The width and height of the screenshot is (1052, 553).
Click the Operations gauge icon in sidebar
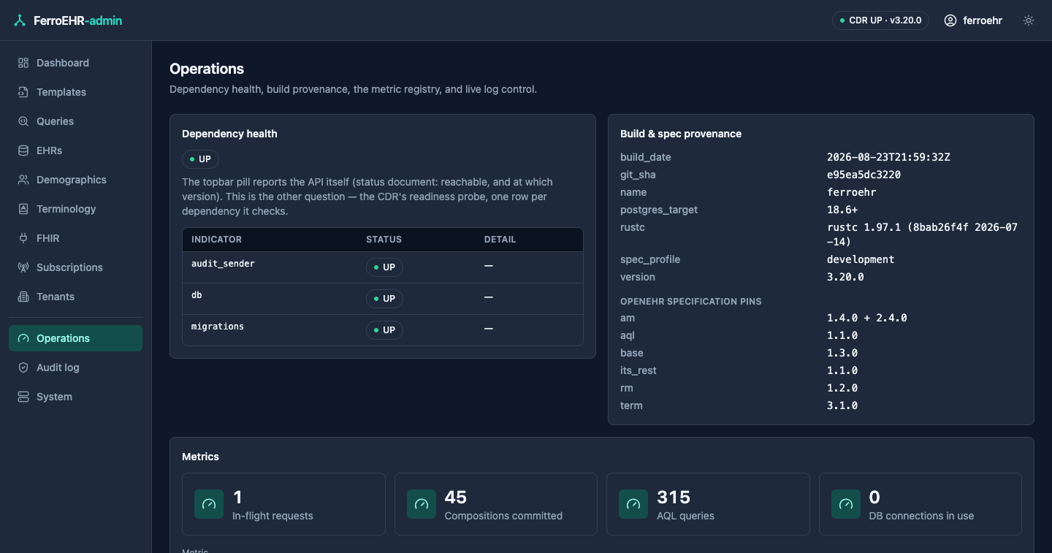coord(23,338)
